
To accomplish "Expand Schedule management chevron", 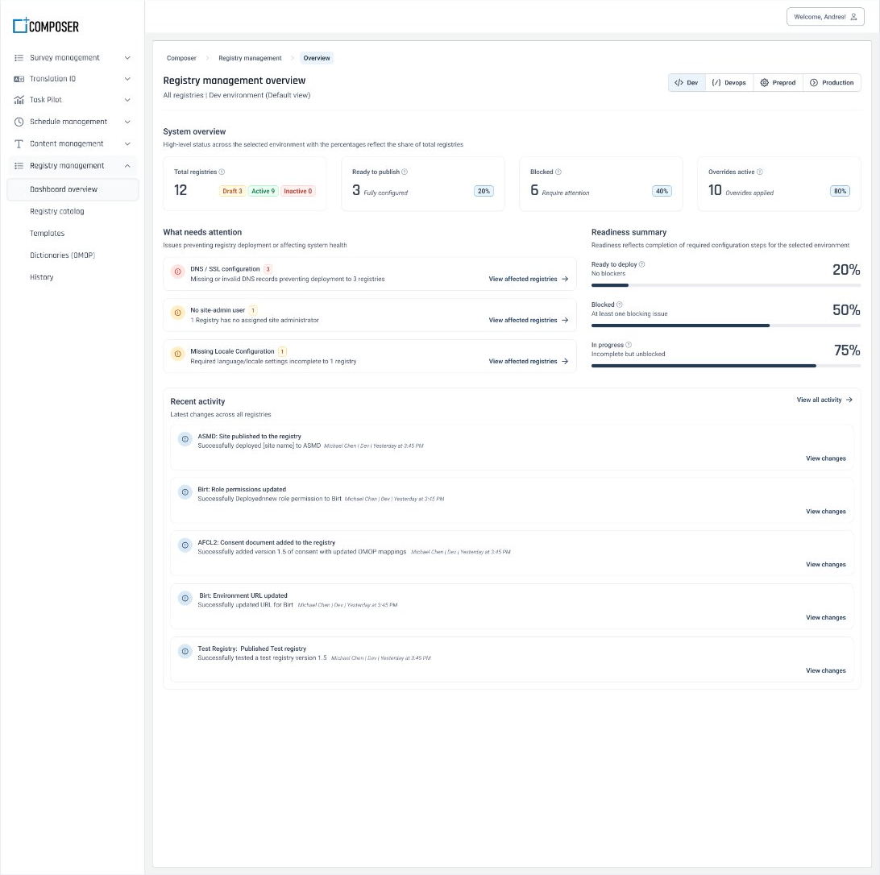I will (x=127, y=122).
